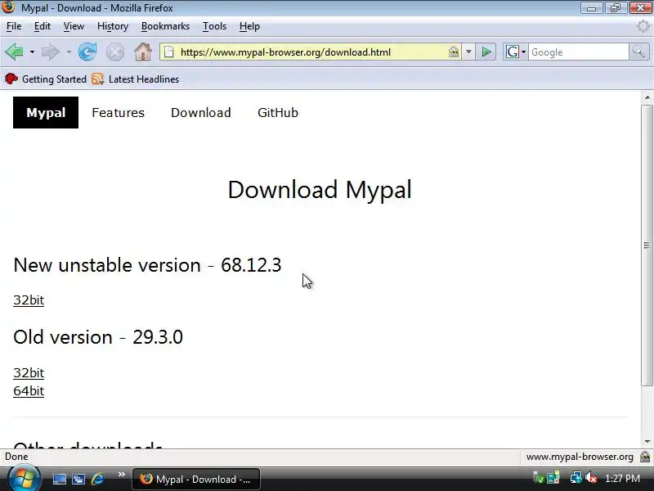Click the Done status bar text
The image size is (654, 491).
point(16,457)
